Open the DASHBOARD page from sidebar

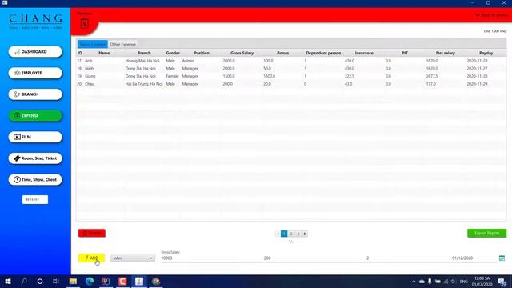(x=35, y=51)
